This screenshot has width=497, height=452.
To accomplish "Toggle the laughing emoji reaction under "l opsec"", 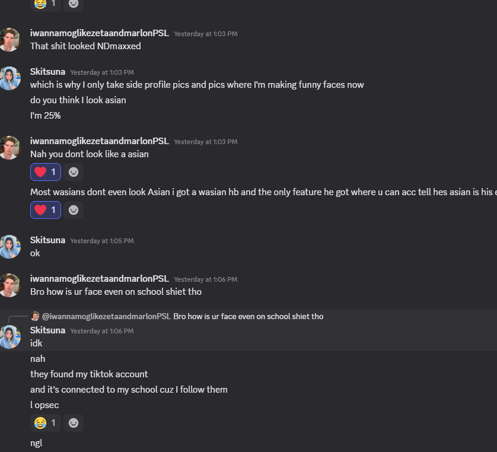I will [46, 423].
